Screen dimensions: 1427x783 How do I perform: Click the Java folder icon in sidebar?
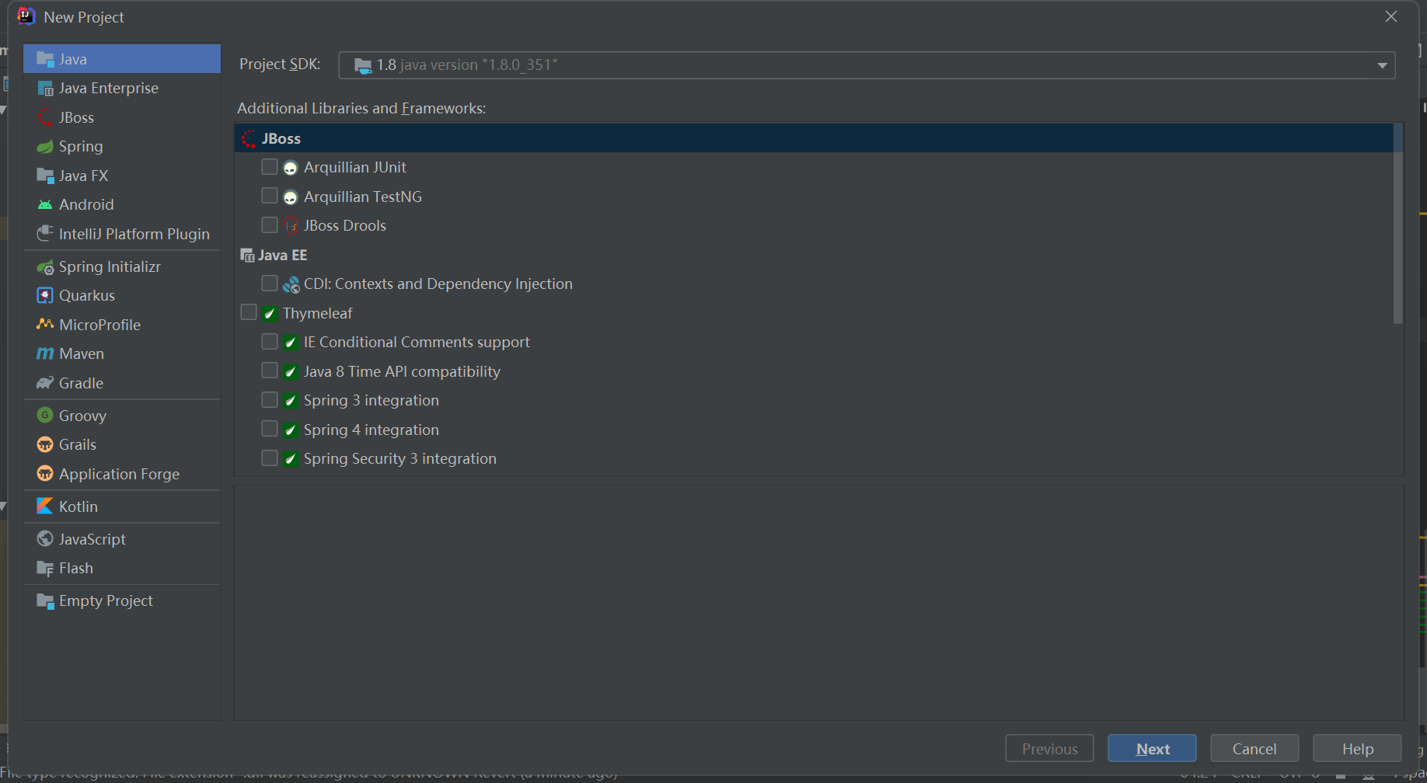(x=45, y=59)
